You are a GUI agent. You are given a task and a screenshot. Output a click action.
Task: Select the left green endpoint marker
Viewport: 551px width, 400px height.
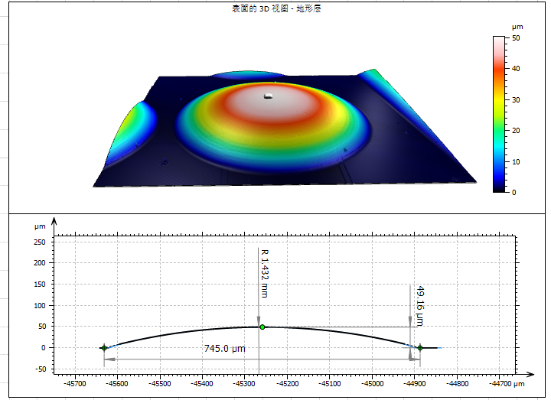[x=104, y=348]
